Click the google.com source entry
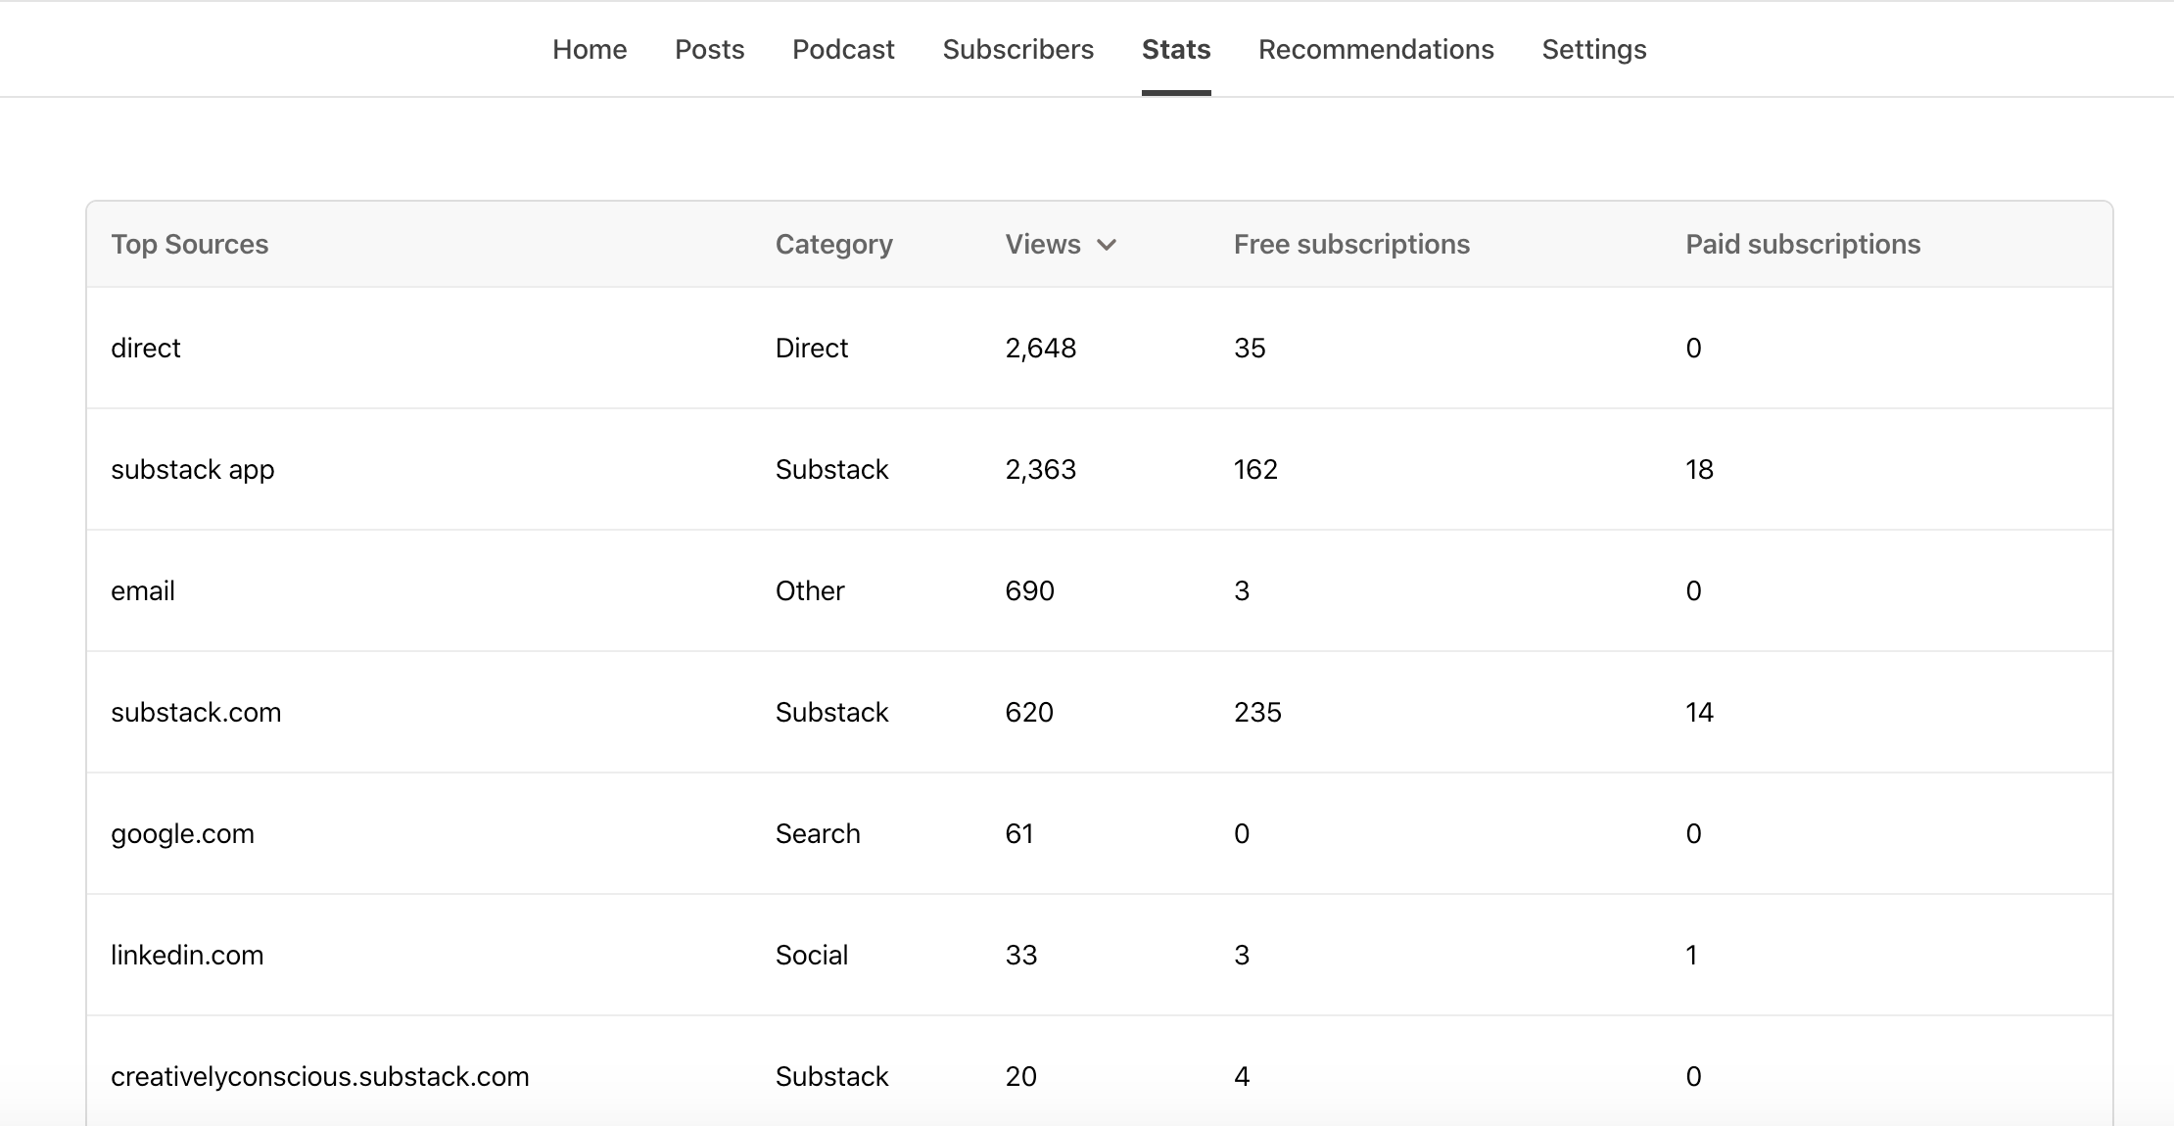The height and width of the screenshot is (1126, 2174). tap(182, 833)
